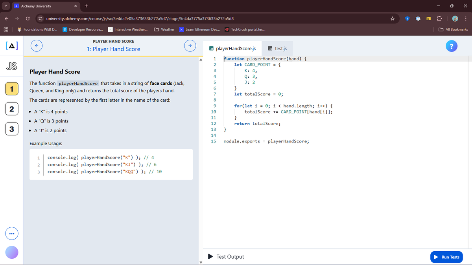This screenshot has height=265, width=472.
Task: Click the JS course icon in sidebar
Action: pyautogui.click(x=11, y=67)
